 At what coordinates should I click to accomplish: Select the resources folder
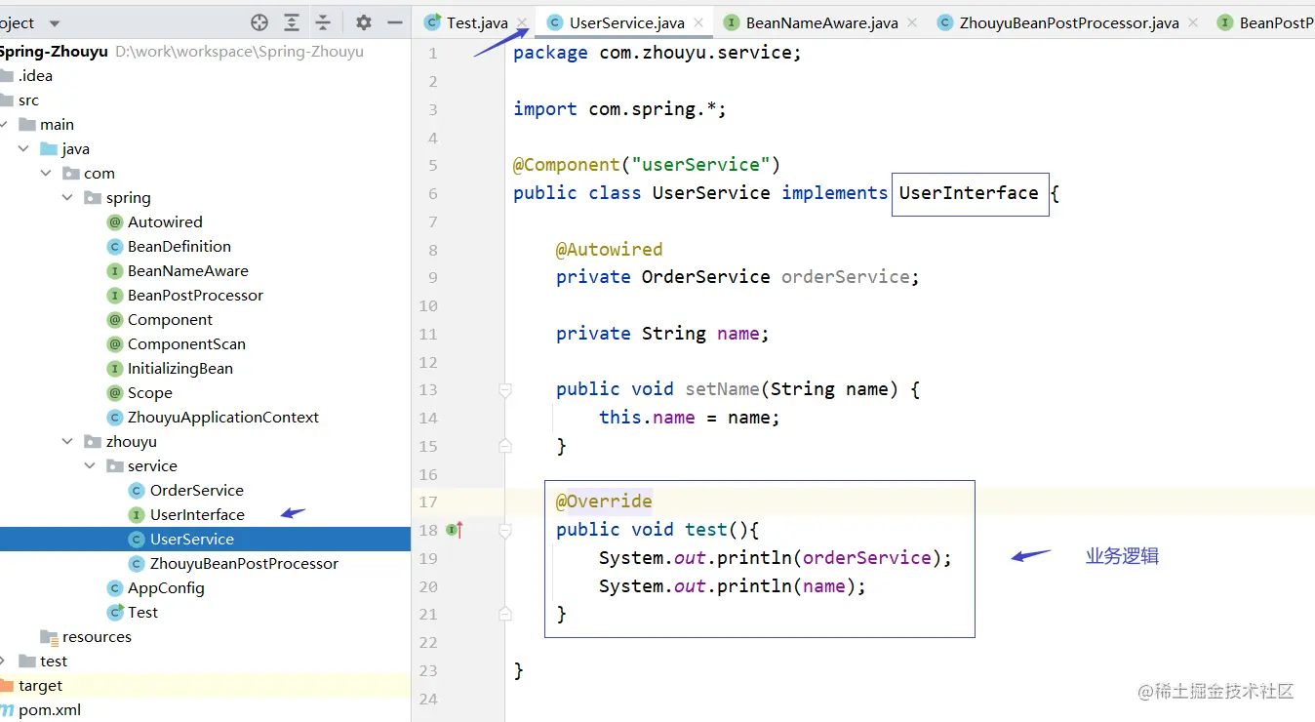(x=97, y=636)
